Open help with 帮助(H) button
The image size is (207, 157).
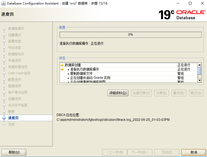14,152
